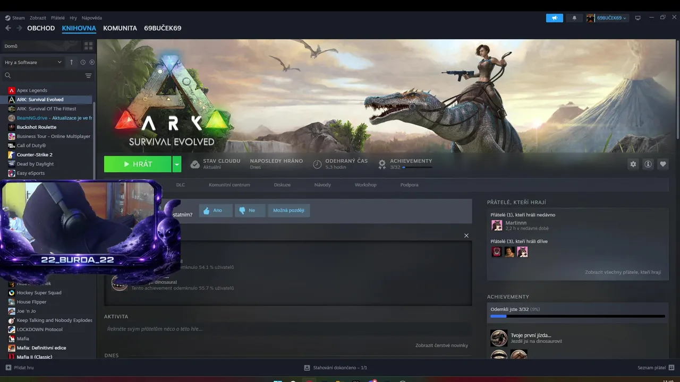Open the KNIHOVNA library tab
This screenshot has height=382, width=680.
pyautogui.click(x=79, y=28)
